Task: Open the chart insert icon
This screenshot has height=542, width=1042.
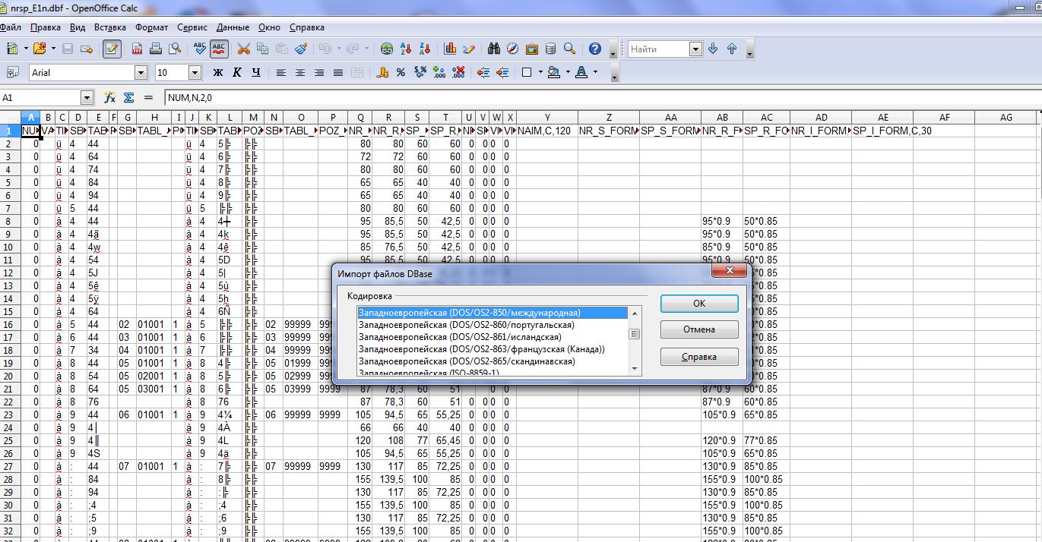Action: tap(450, 49)
